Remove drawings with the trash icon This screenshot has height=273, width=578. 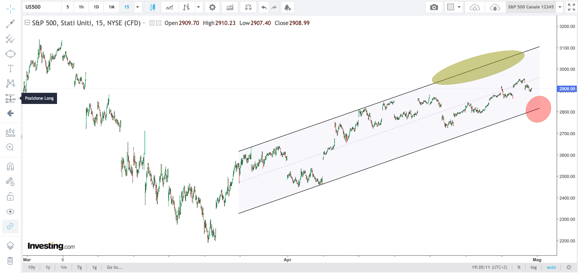10,261
